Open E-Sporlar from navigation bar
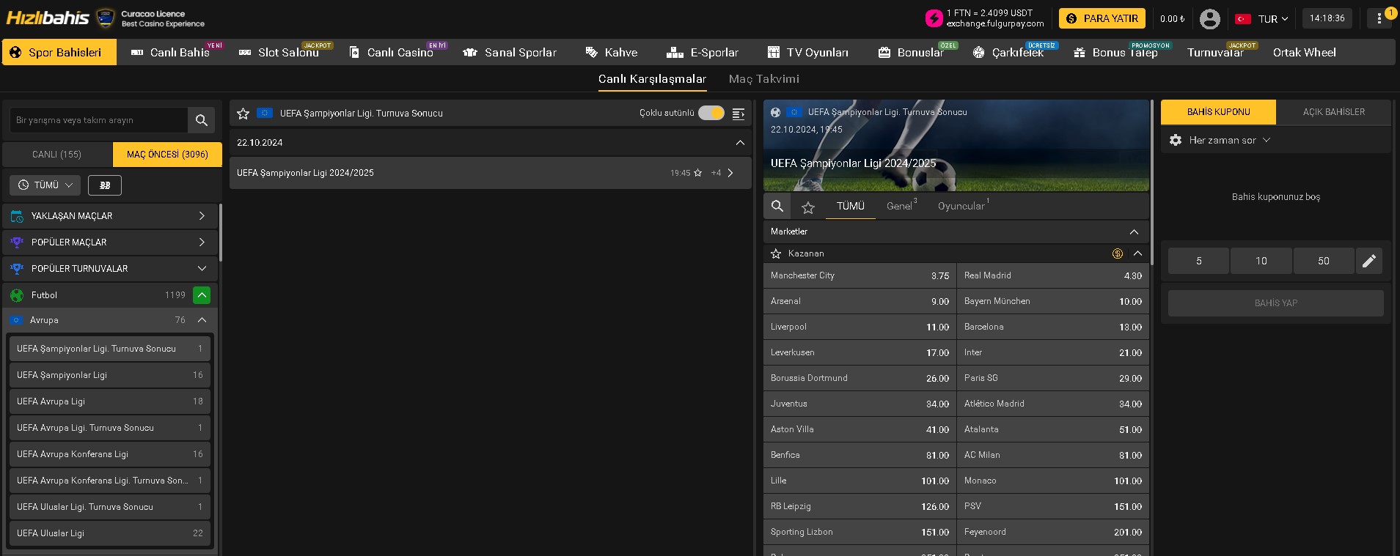 coord(703,52)
